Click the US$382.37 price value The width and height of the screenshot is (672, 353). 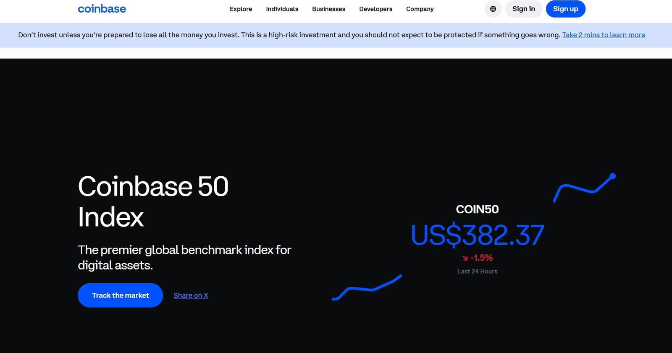[x=478, y=235]
